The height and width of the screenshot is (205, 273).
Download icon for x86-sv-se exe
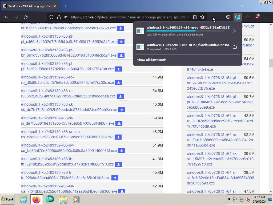click(121, 151)
